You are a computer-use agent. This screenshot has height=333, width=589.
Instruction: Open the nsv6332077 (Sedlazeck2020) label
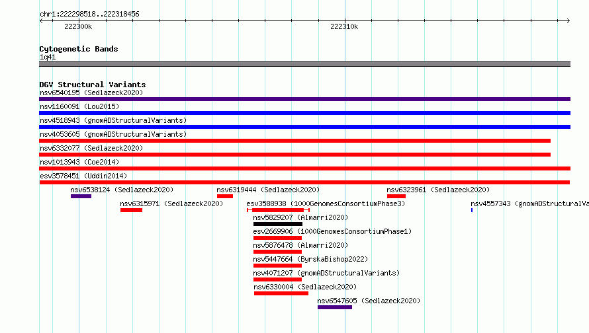pos(91,148)
